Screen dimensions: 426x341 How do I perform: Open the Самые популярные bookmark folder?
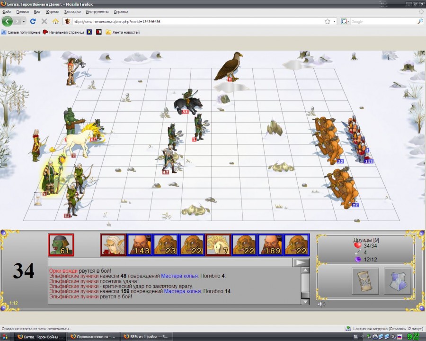coord(21,32)
